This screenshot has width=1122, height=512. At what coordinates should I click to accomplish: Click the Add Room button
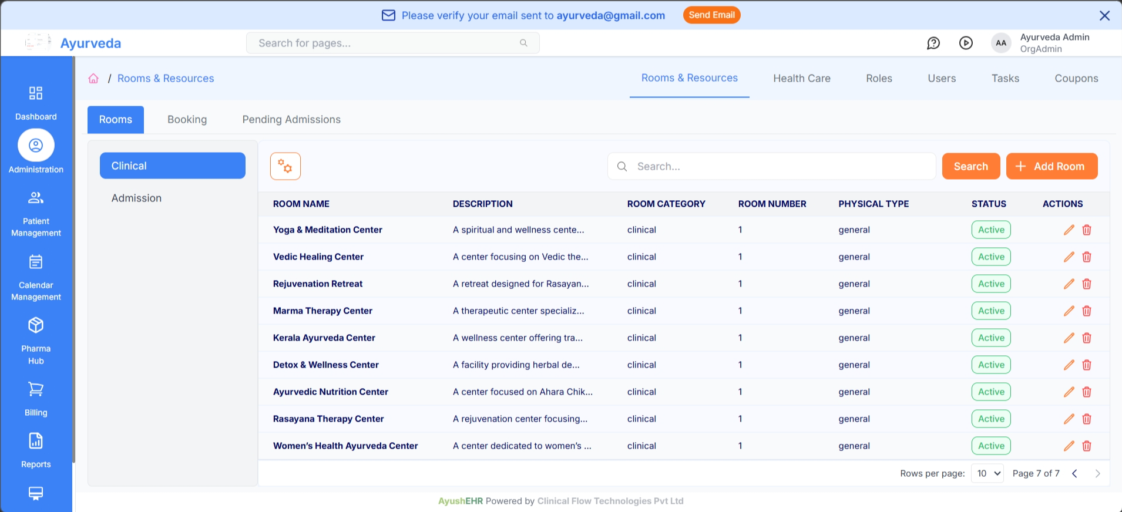pyautogui.click(x=1051, y=166)
